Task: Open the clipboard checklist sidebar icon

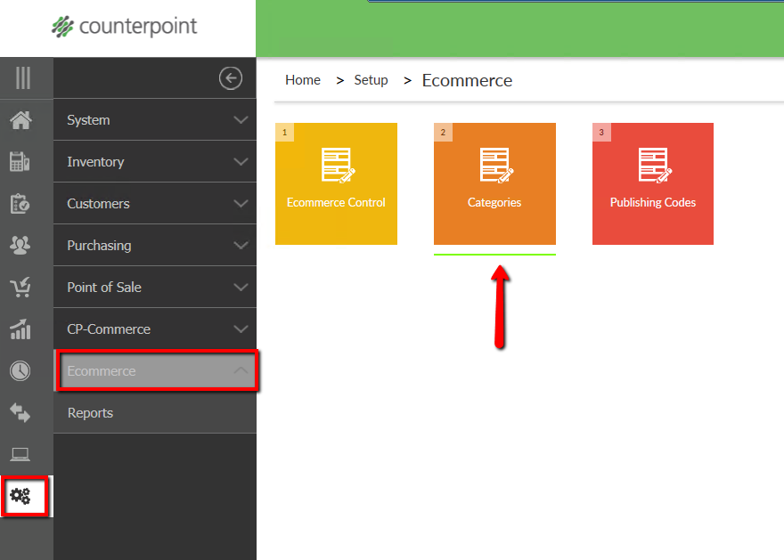Action: 20,204
